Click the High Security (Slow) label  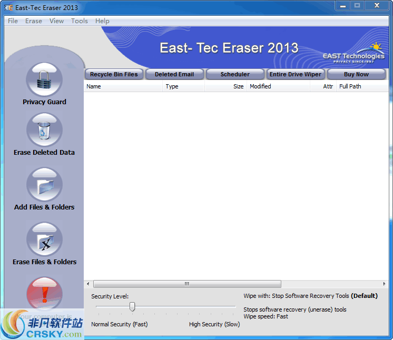pos(214,324)
